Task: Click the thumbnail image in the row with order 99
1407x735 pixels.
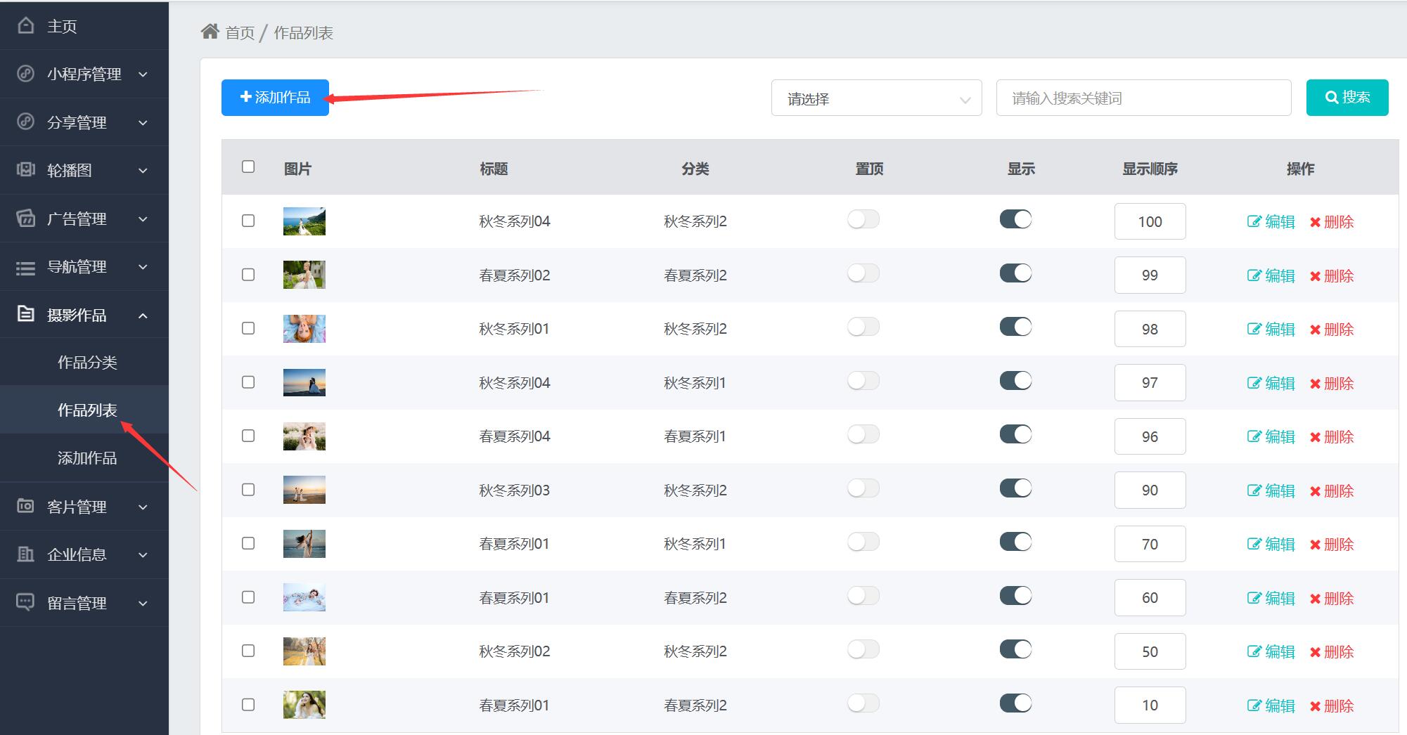Action: (x=304, y=275)
